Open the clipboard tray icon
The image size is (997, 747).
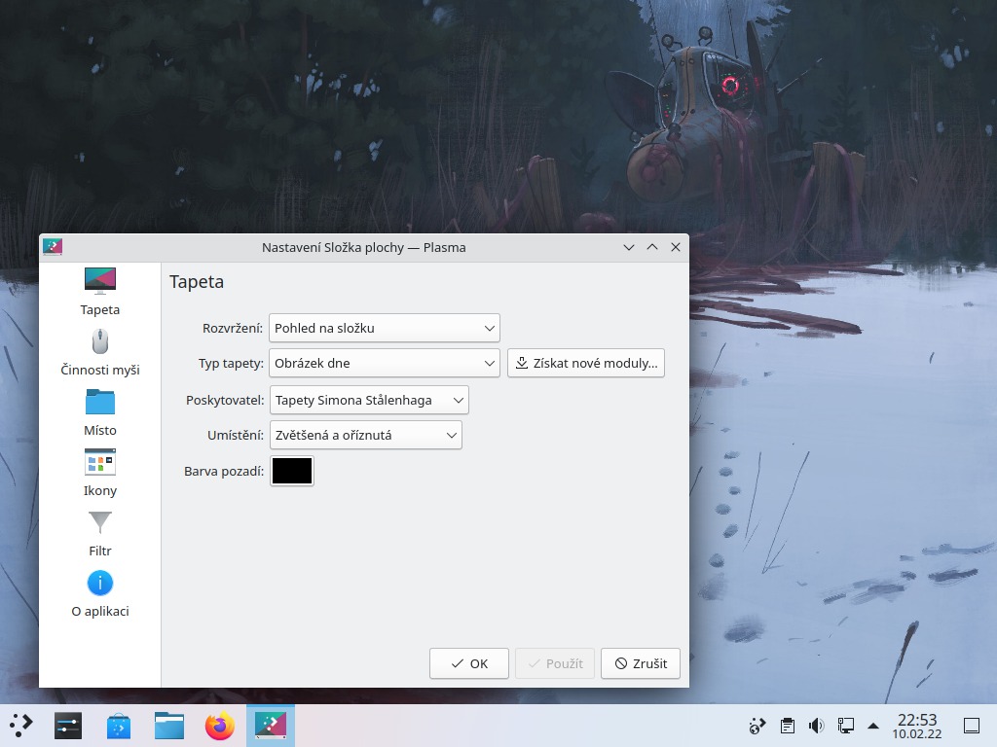(787, 726)
